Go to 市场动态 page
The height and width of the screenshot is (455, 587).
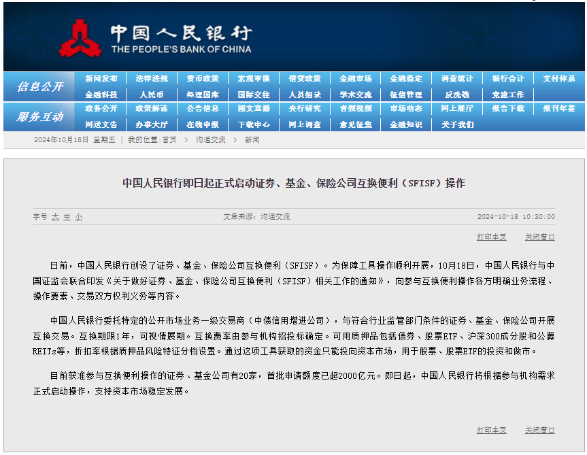pyautogui.click(x=406, y=109)
